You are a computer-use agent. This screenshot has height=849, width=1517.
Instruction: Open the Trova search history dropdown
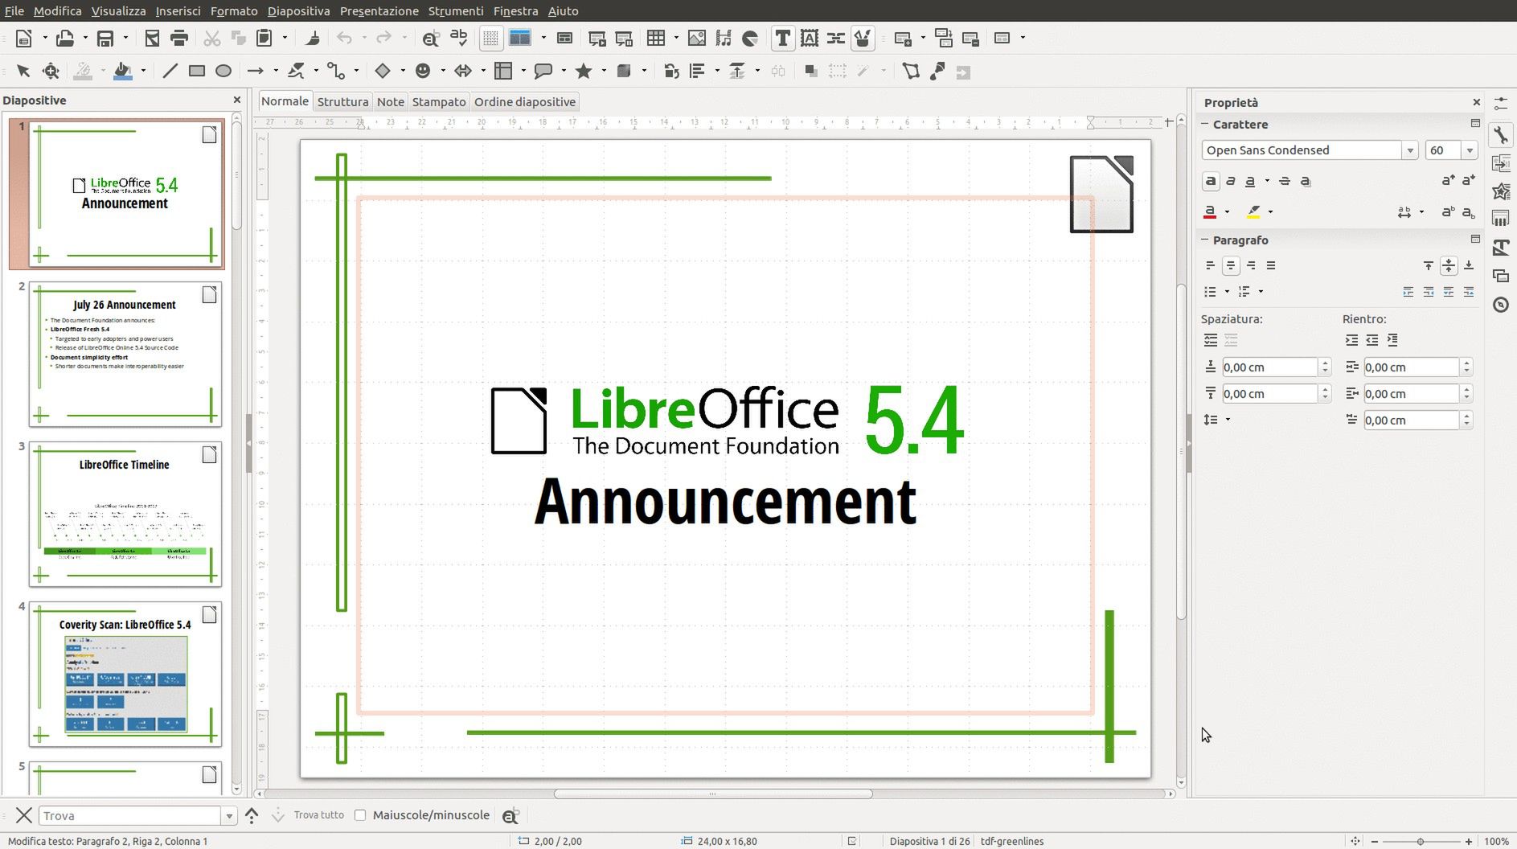point(229,816)
